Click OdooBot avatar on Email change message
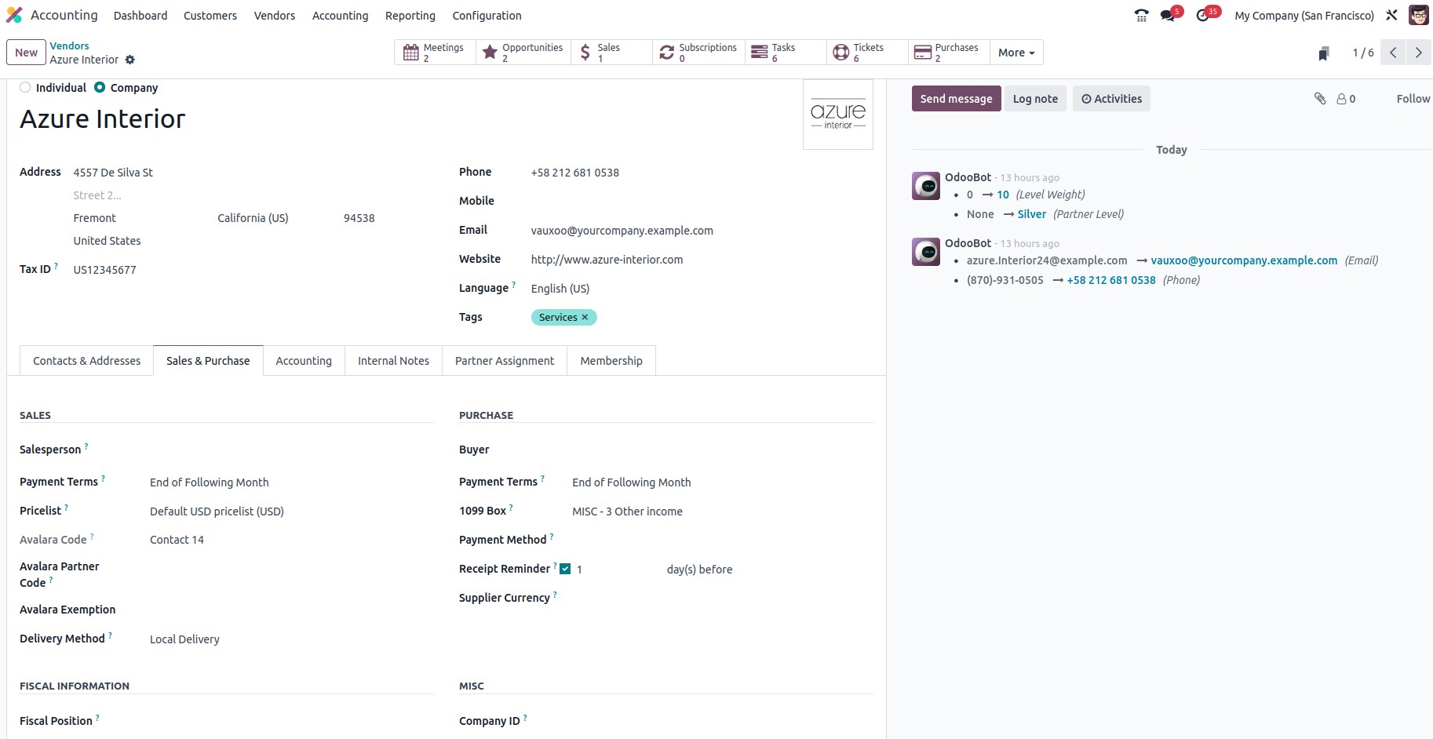Image resolution: width=1433 pixels, height=739 pixels. [x=926, y=252]
